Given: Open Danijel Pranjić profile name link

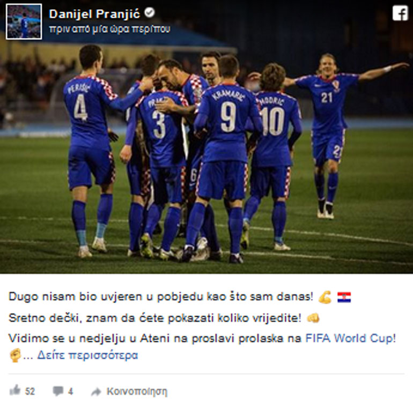Looking at the screenshot, I should [x=94, y=14].
